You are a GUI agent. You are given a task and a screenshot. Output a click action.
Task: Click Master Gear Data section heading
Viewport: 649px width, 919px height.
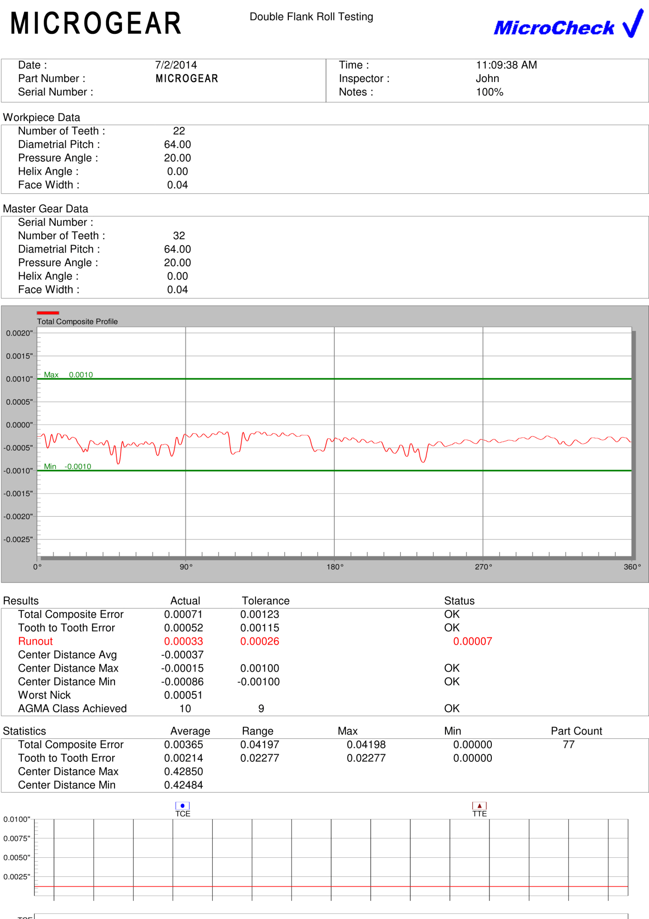click(45, 209)
